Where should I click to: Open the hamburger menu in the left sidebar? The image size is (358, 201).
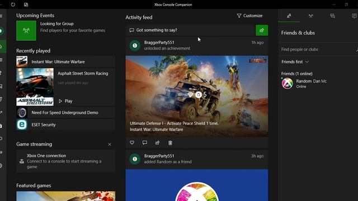tap(1, 16)
